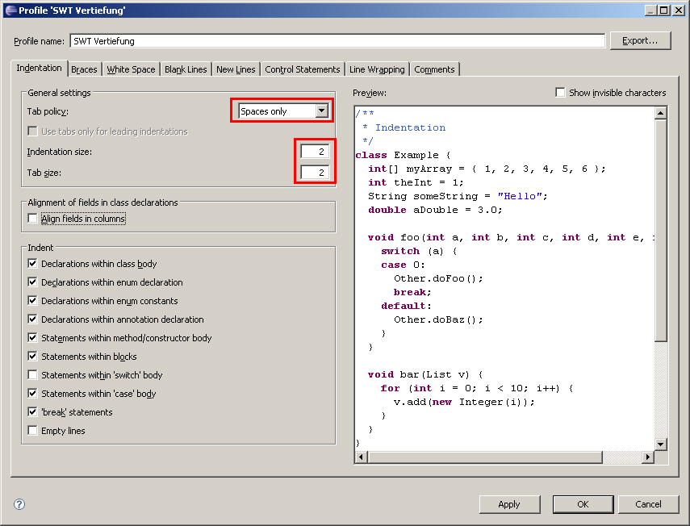Uncheck Declarations within enum declaration
Viewport: 690px width, 526px height.
pyautogui.click(x=32, y=282)
